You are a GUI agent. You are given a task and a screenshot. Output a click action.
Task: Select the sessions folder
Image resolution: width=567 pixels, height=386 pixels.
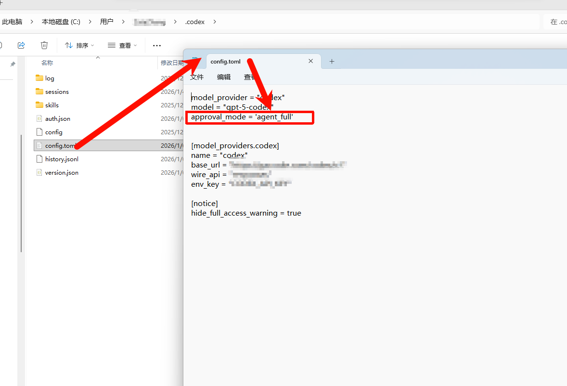[x=57, y=91]
